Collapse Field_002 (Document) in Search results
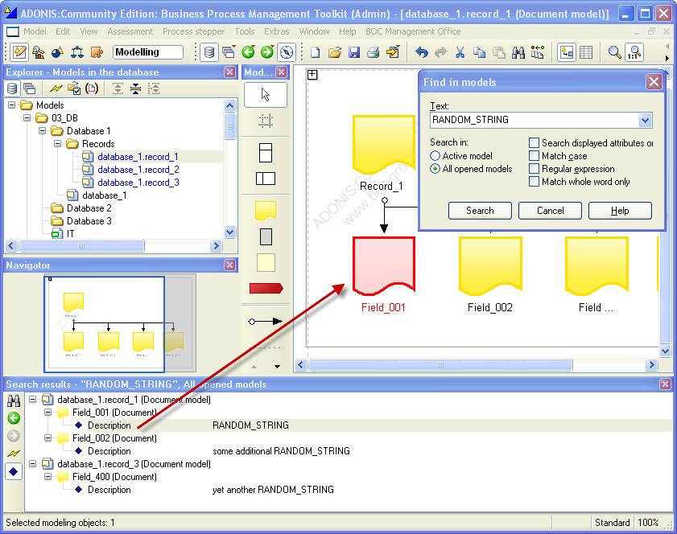This screenshot has width=677, height=534. point(48,438)
